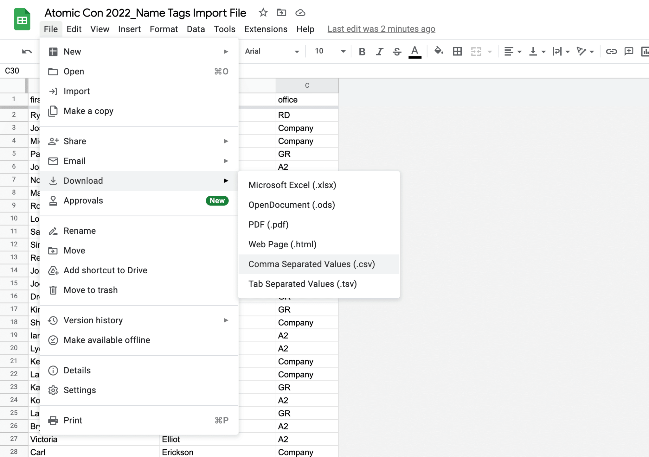Choose Comma Separated Values (.csv) export
The width and height of the screenshot is (649, 457).
pyautogui.click(x=312, y=264)
